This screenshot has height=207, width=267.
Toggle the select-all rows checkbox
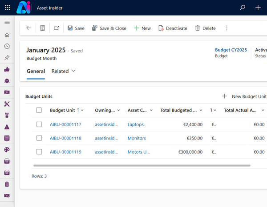(x=39, y=110)
